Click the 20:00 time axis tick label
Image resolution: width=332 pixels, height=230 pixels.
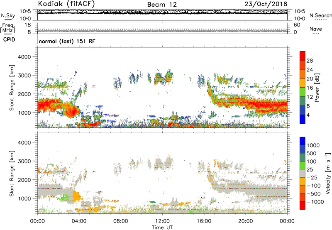point(245,221)
